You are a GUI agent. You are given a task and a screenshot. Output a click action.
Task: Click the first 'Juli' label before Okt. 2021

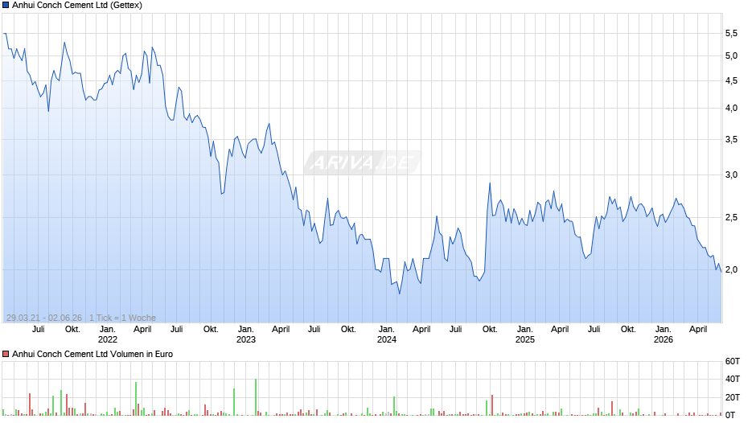click(x=38, y=329)
